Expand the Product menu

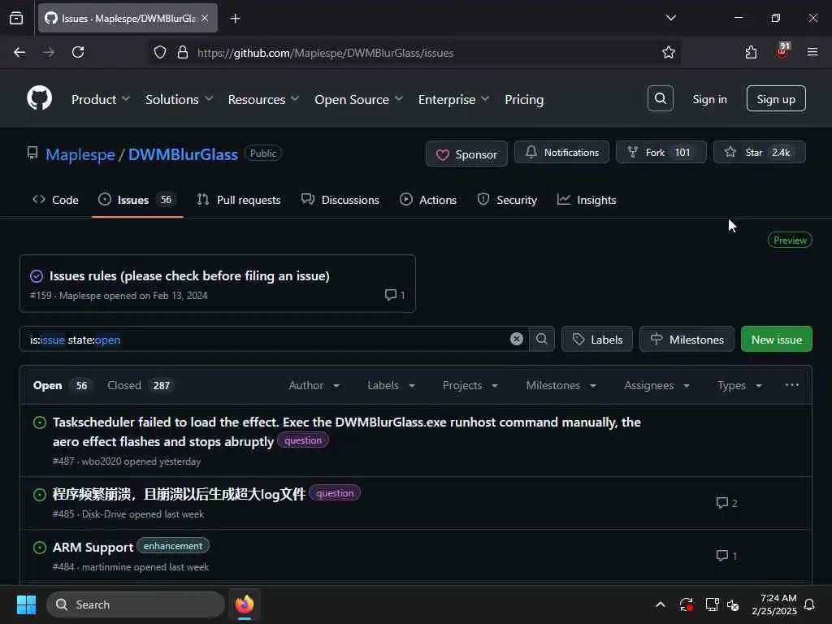point(100,99)
